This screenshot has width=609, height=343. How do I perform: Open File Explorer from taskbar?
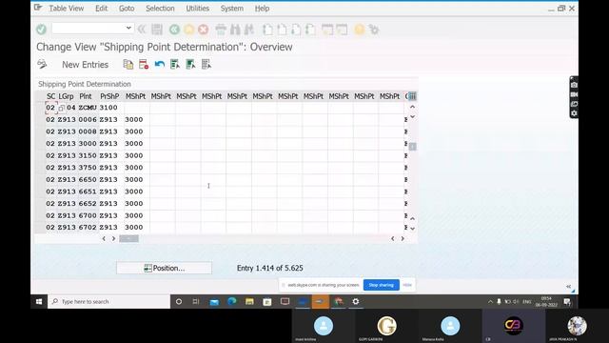249,301
